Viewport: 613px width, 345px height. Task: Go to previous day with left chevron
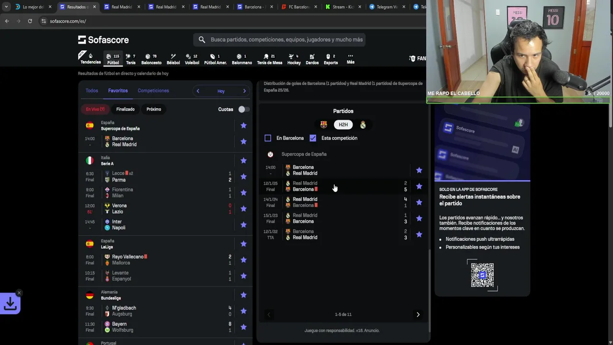[x=198, y=91]
